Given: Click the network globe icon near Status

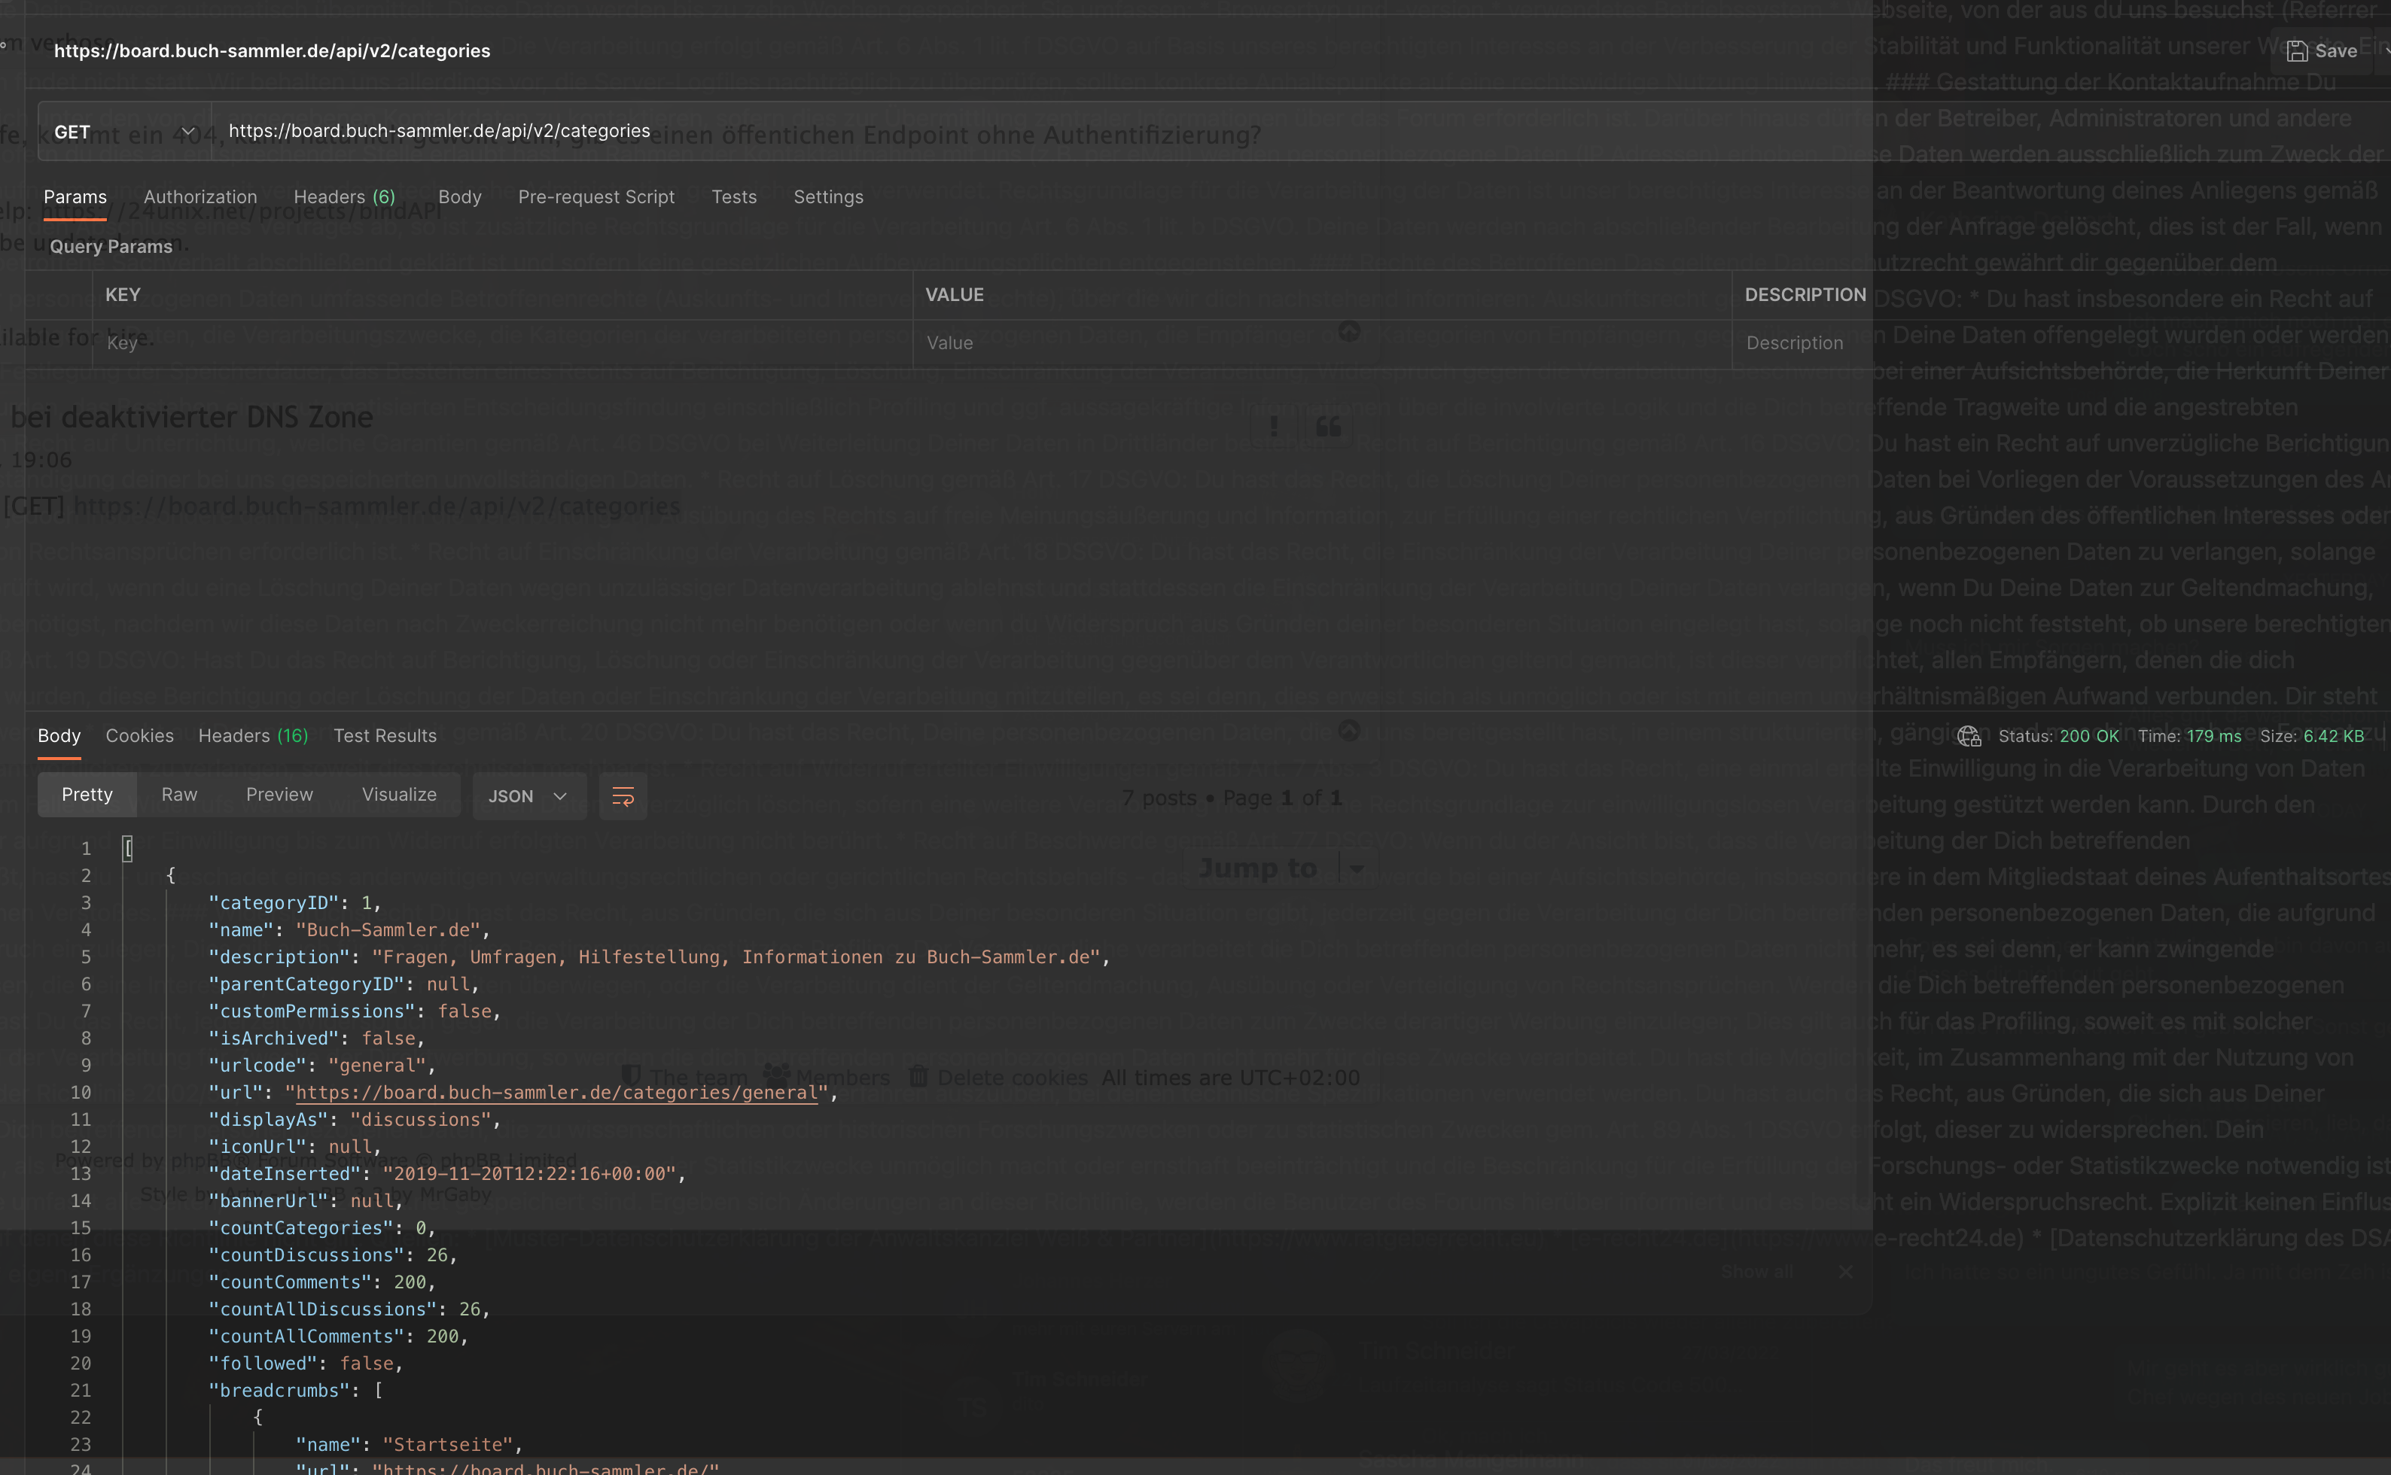Looking at the screenshot, I should (1969, 735).
